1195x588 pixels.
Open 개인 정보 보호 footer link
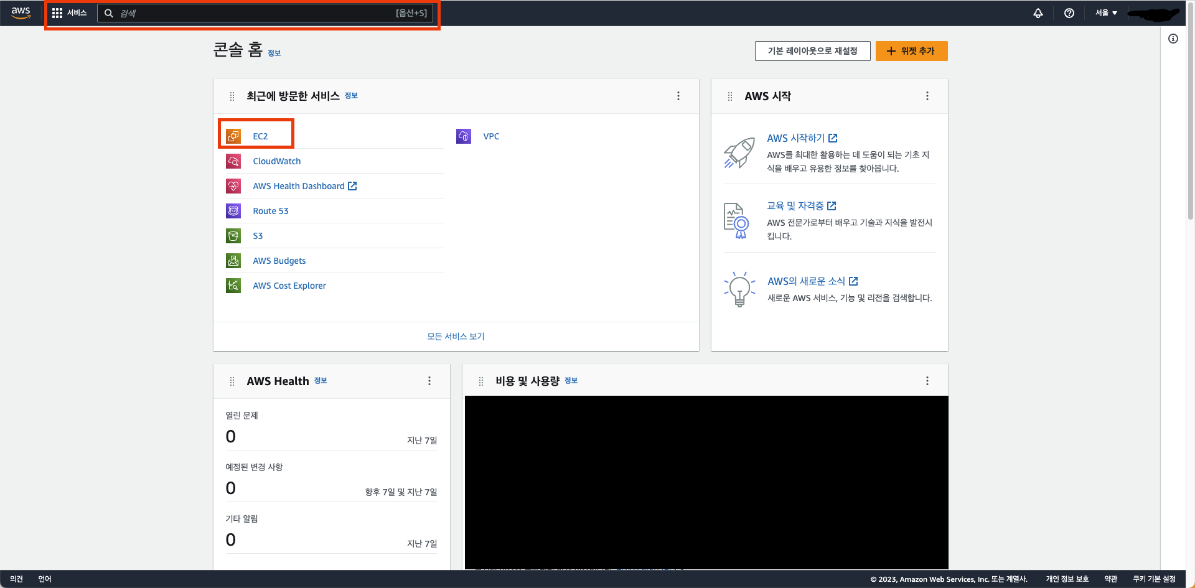pos(1067,579)
